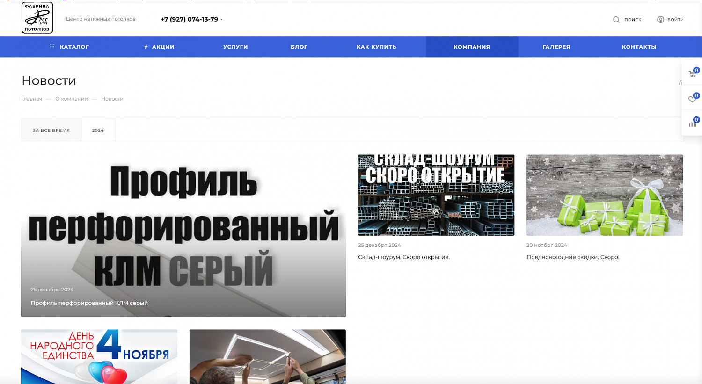Click the grid icon beside Каталог

(52, 47)
